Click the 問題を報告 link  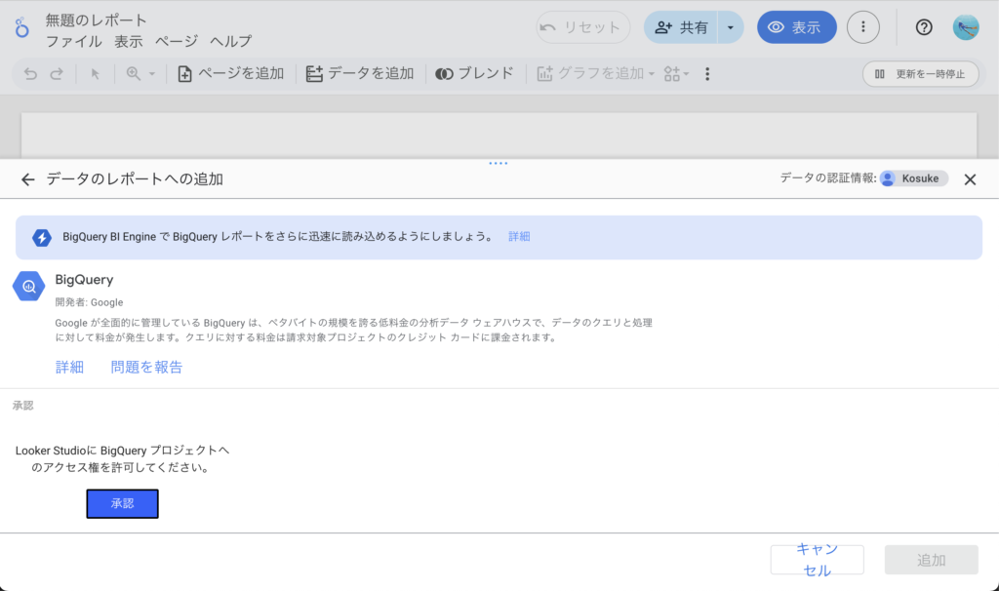point(146,367)
